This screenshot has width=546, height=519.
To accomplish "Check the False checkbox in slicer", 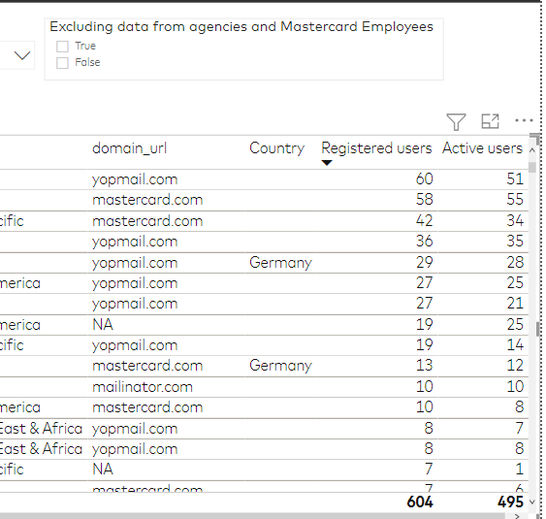I will point(62,63).
